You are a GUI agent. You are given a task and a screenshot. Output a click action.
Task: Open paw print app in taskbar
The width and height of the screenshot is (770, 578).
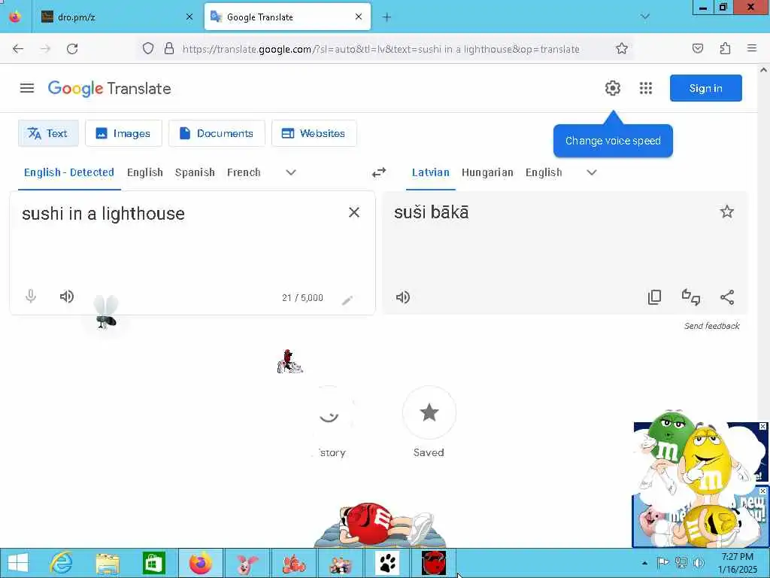tap(387, 563)
